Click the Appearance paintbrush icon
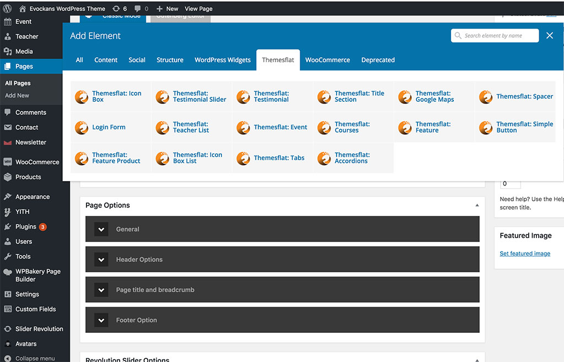This screenshot has height=362, width=564. [8, 197]
